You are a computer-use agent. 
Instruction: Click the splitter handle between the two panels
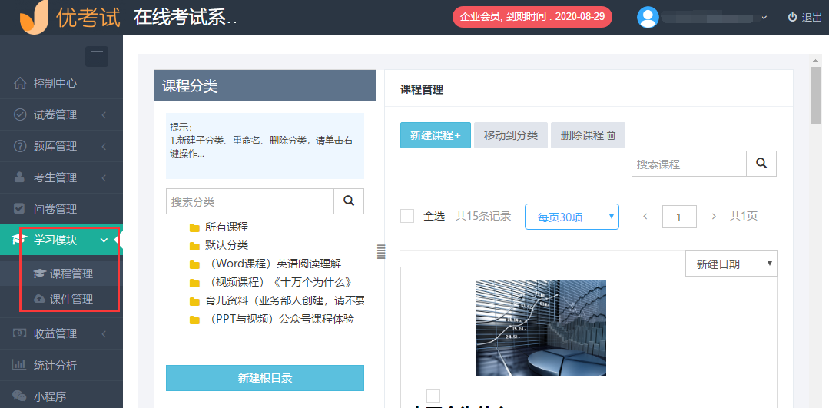click(x=380, y=251)
